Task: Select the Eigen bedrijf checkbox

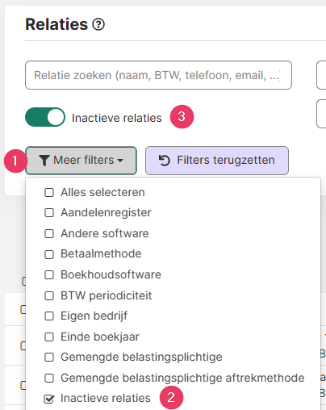Action: tap(49, 316)
